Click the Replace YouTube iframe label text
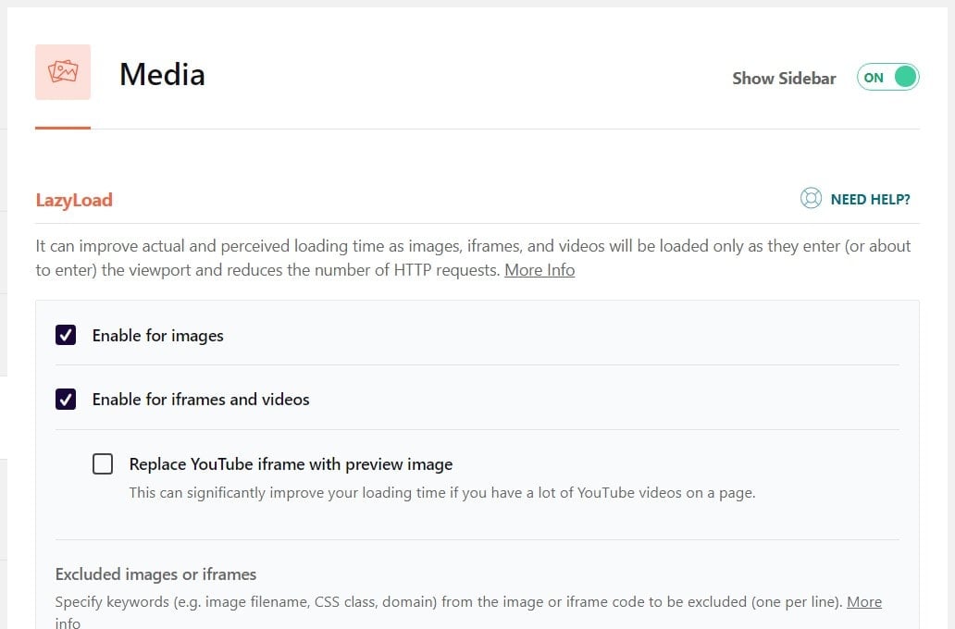This screenshot has height=629, width=955. 291,464
